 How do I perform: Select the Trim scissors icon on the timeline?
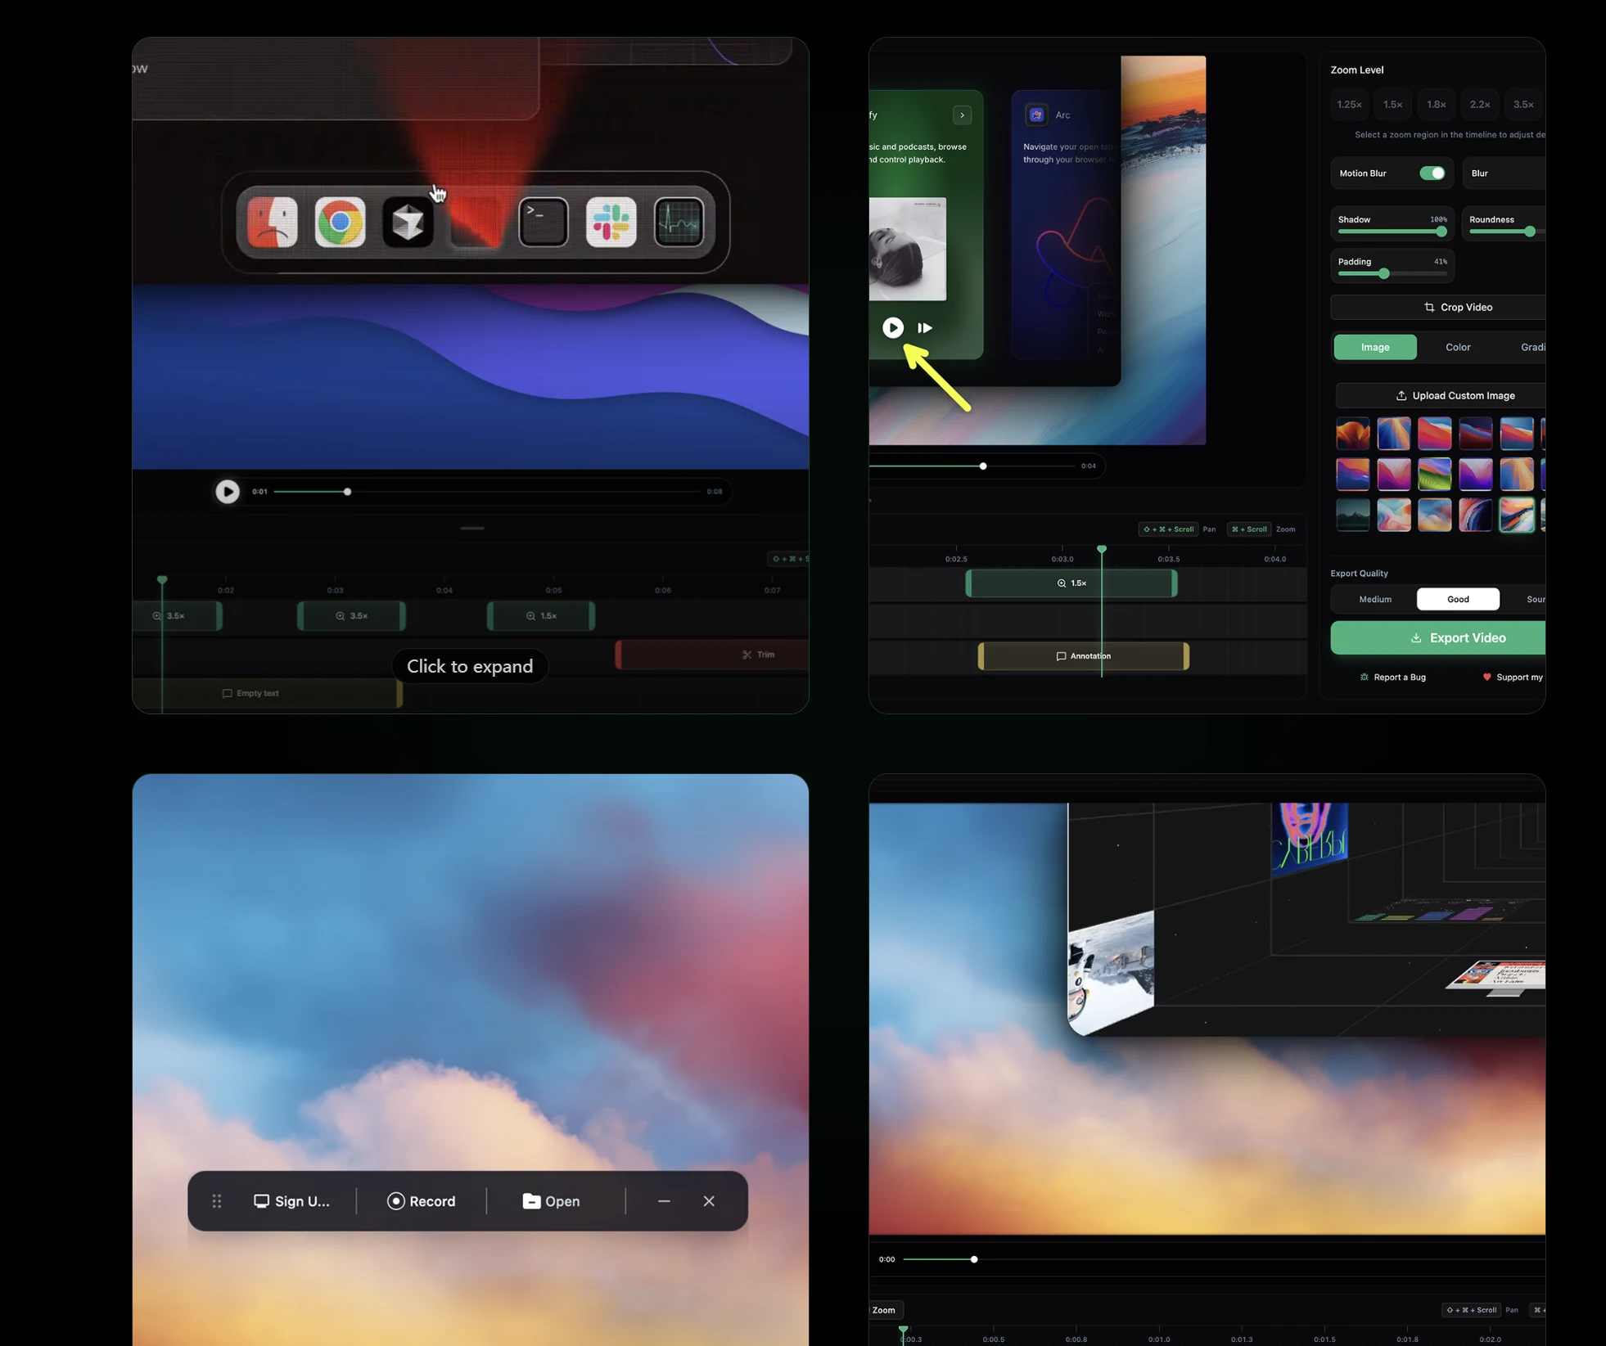click(746, 654)
